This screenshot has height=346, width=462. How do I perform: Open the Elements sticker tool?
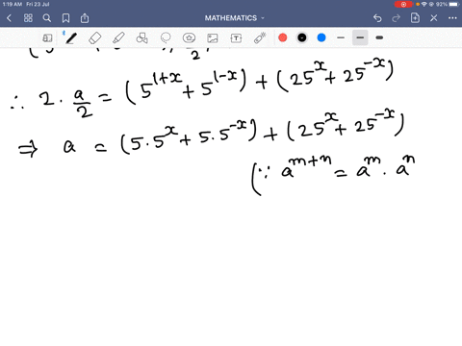point(189,38)
